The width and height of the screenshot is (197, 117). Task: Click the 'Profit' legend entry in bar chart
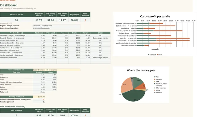[159, 55]
